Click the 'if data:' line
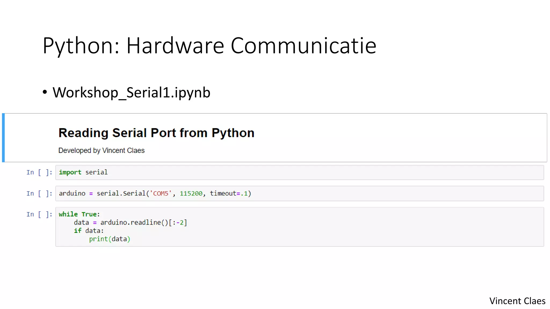 [x=89, y=231]
